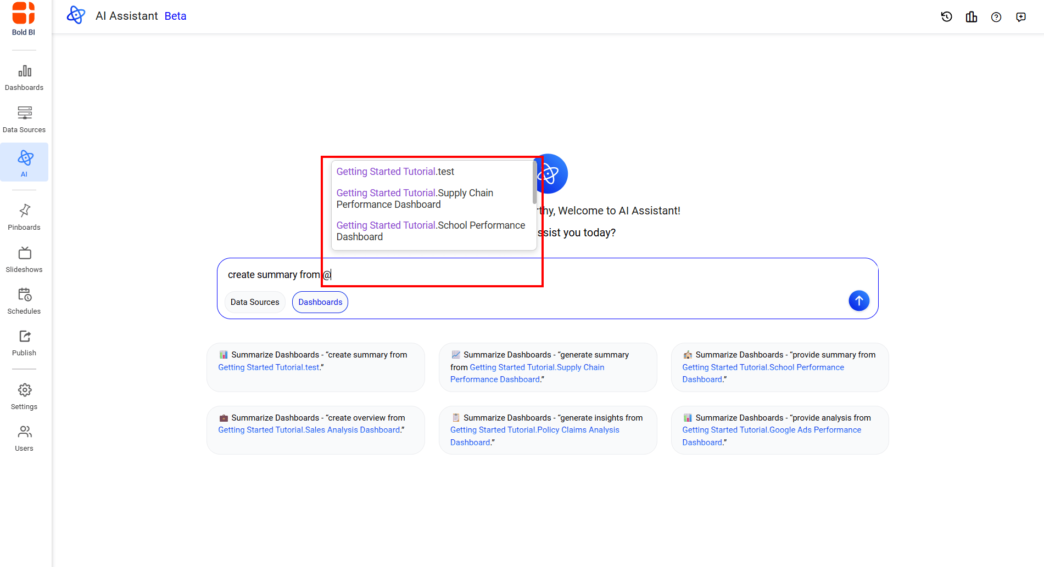This screenshot has height=567, width=1044.
Task: Open Data Sources in sidebar
Action: click(x=24, y=120)
